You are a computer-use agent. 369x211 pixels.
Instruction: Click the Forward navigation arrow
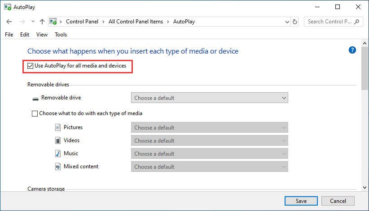[x=22, y=22]
